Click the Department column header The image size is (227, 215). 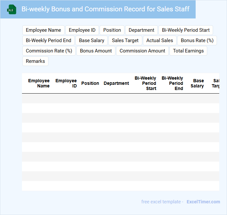pos(116,83)
